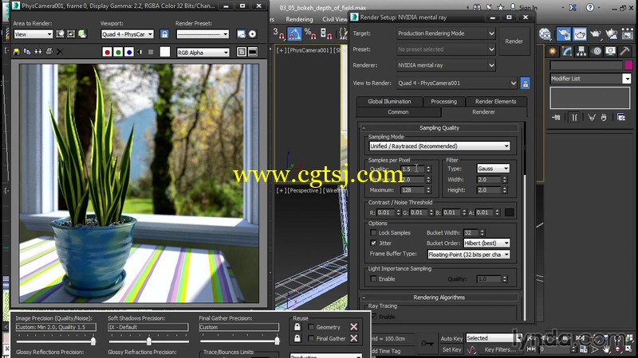This screenshot has width=638, height=358.
Task: Collapse the Rendering Algorithms rollout
Action: 439,298
